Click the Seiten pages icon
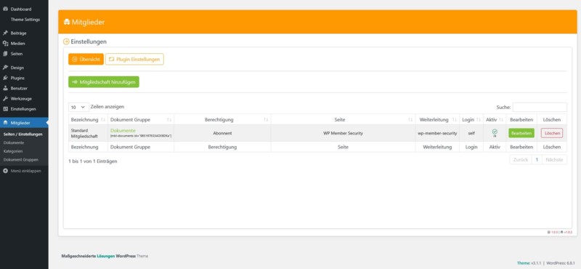The height and width of the screenshot is (269, 581). 5,54
